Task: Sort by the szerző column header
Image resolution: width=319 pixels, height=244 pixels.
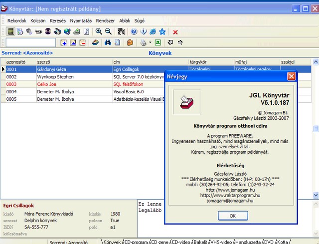Action: 74,62
